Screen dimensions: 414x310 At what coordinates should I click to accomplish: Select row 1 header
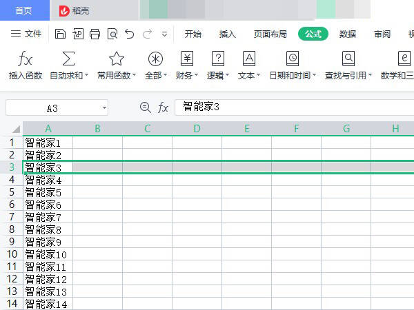[12, 143]
